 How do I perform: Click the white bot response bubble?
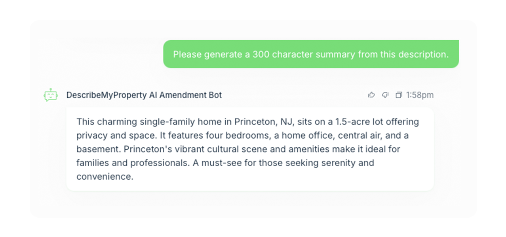250,149
